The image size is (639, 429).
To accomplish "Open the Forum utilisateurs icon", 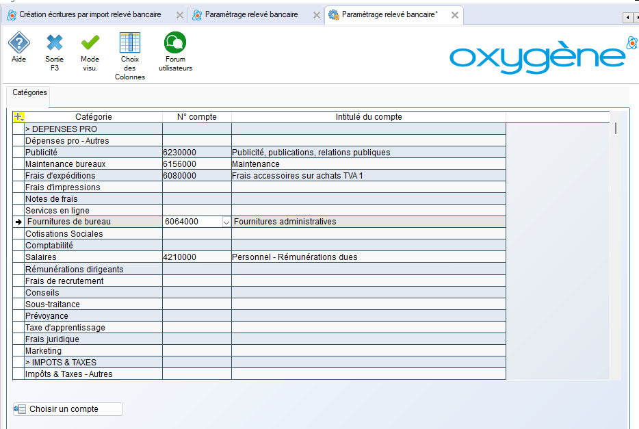I will [174, 44].
